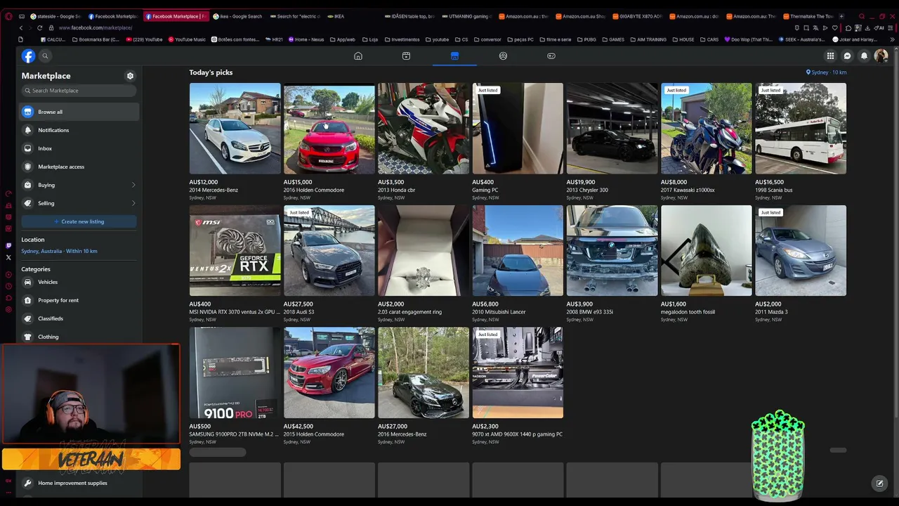Open the Sydney 10 km location filter
Image resolution: width=899 pixels, height=506 pixels.
(826, 72)
